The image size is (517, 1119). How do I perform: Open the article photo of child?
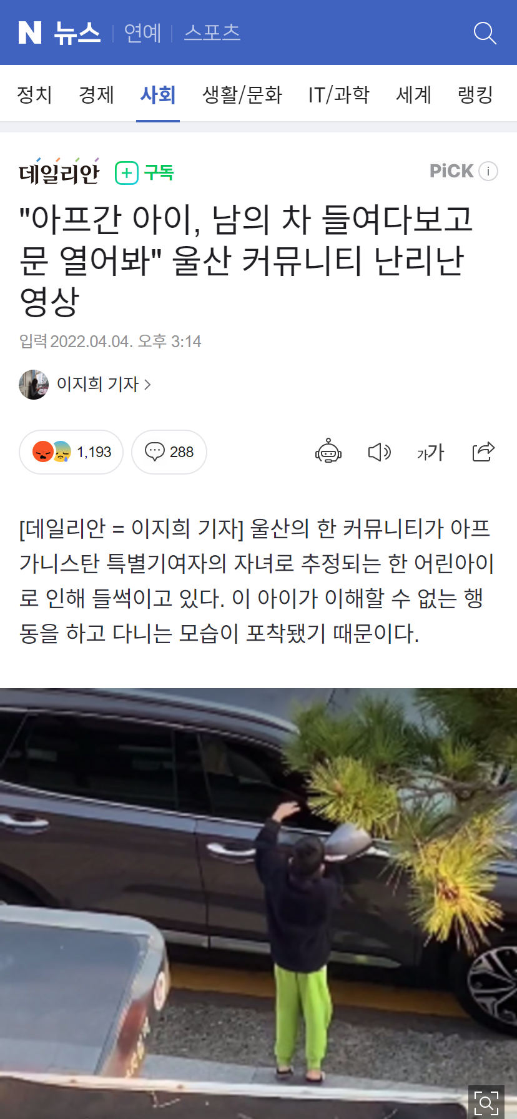point(258,904)
